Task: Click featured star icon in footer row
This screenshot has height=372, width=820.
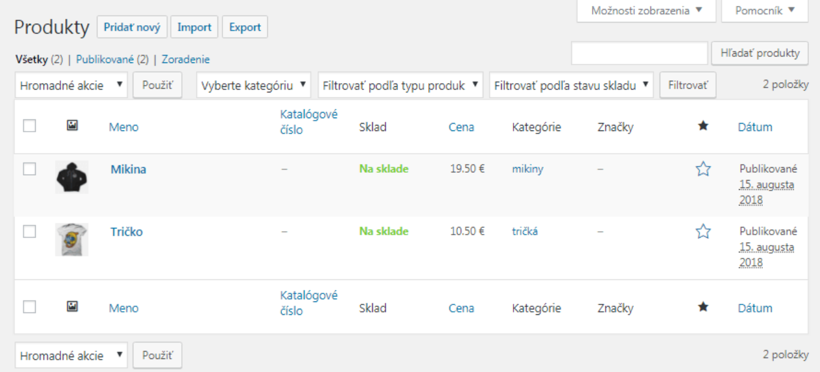Action: pos(703,307)
